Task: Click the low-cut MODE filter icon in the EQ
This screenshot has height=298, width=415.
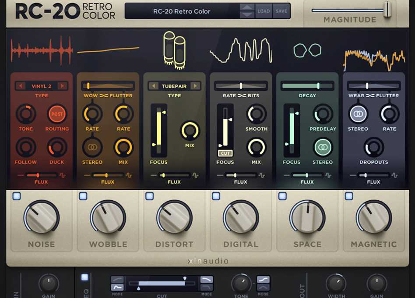Action: point(117,279)
